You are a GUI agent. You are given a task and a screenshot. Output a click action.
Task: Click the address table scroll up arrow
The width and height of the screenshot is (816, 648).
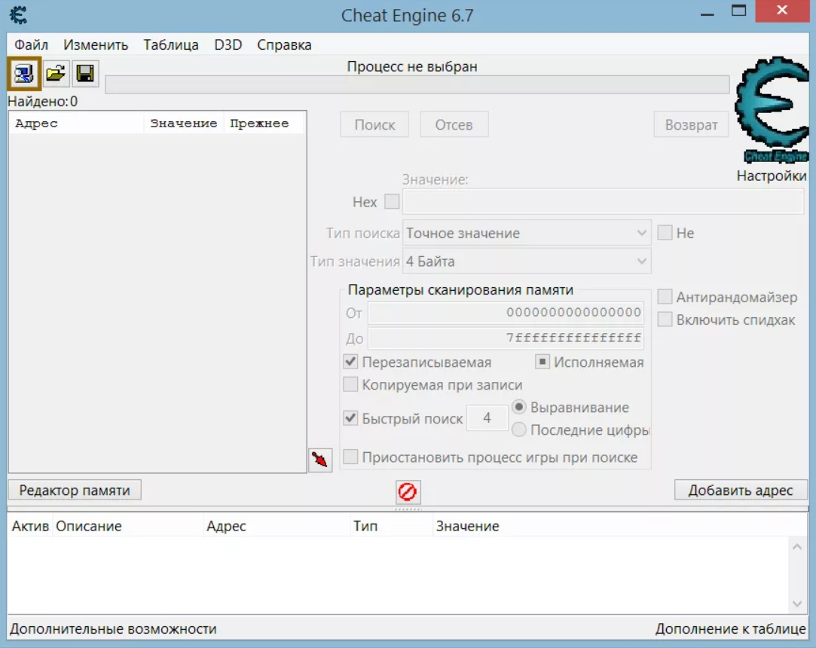click(x=796, y=546)
